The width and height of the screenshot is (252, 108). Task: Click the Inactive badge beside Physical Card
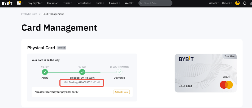coord(61,48)
